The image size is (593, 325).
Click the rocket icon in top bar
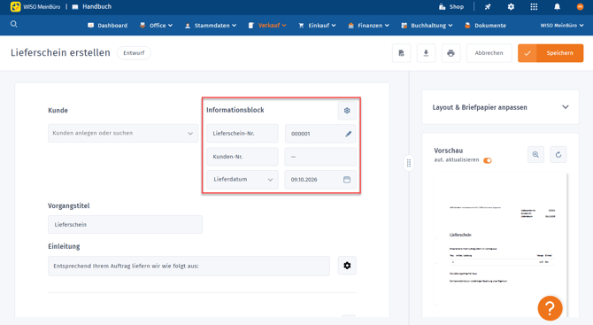488,7
